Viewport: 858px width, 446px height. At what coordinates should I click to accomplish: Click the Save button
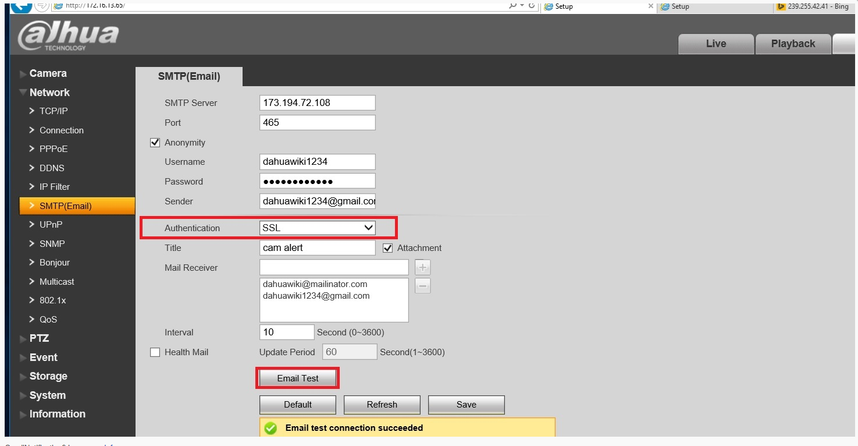tap(467, 405)
